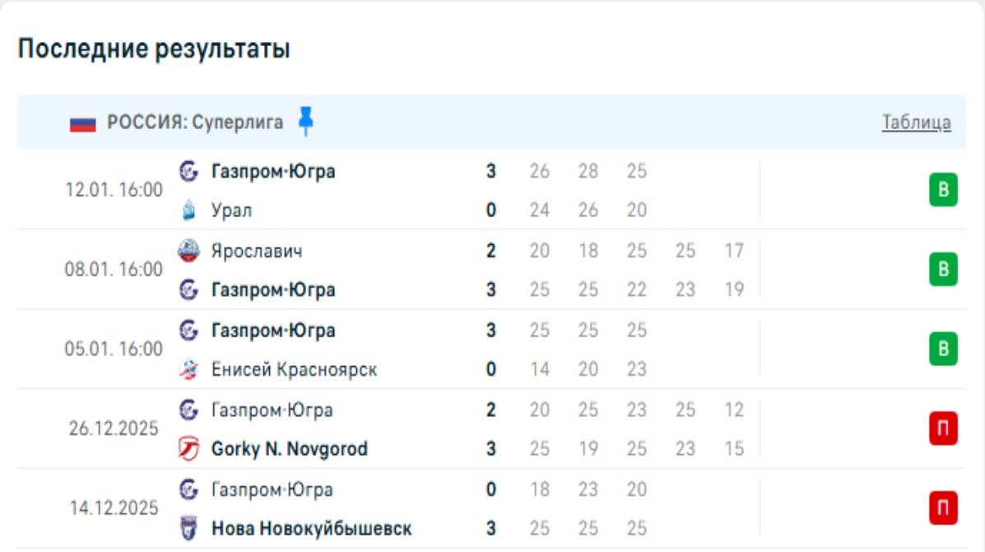Click the pin icon next to Суперлига

(306, 122)
